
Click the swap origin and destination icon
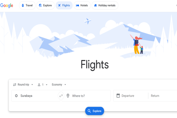[61, 96]
